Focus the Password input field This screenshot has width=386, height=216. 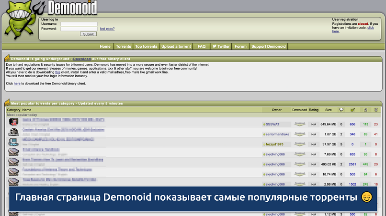click(x=79, y=29)
